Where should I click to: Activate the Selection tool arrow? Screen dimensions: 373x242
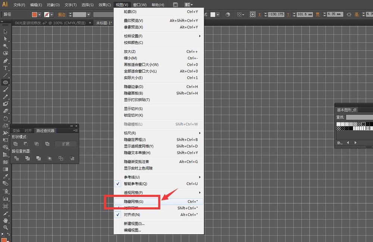(5, 32)
